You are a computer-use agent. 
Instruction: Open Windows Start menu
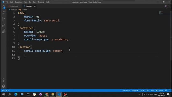click(3, 94)
